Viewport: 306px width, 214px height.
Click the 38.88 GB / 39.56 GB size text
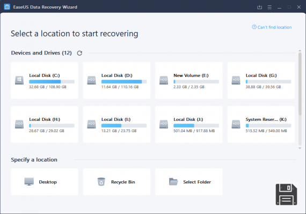263,87
